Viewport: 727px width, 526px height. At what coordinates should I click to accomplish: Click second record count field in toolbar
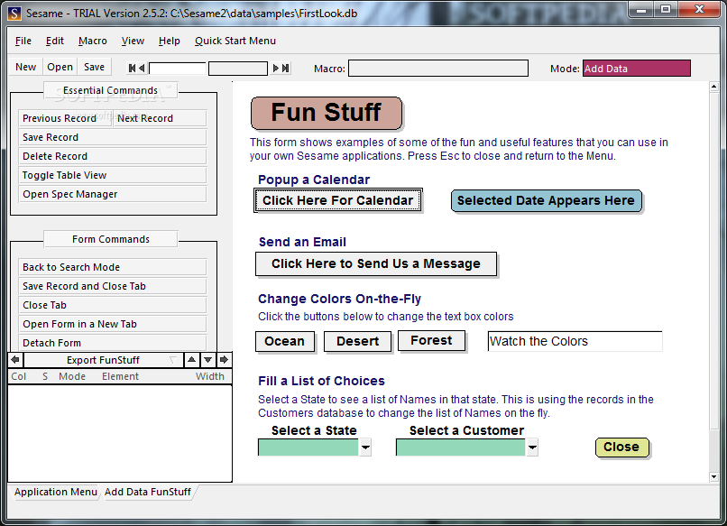[x=238, y=69]
